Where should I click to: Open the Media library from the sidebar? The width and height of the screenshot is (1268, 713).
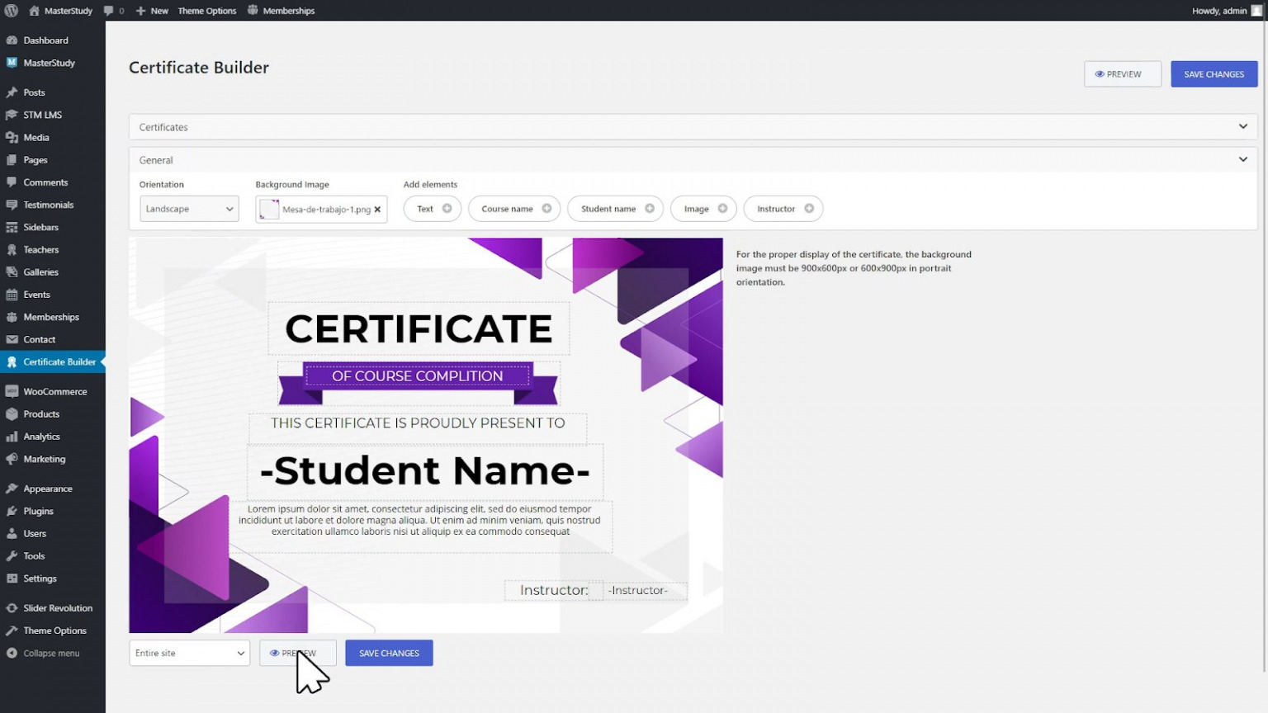35,137
